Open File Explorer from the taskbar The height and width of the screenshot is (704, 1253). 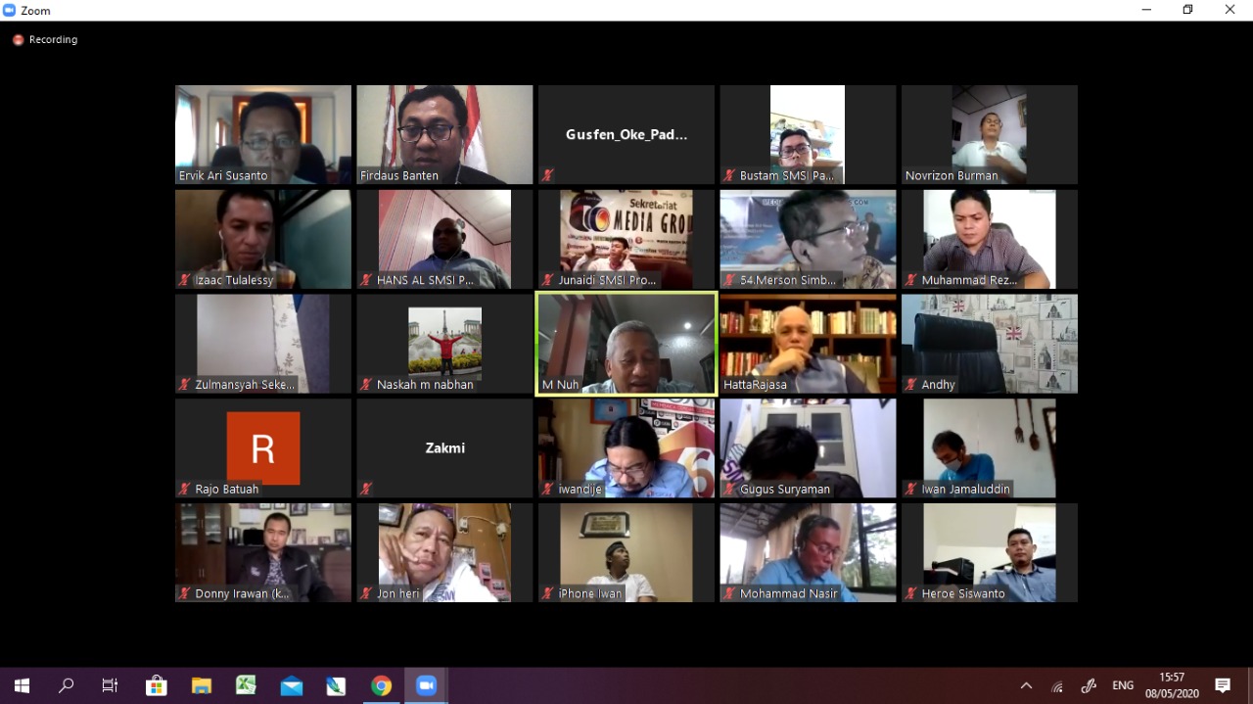pos(201,685)
